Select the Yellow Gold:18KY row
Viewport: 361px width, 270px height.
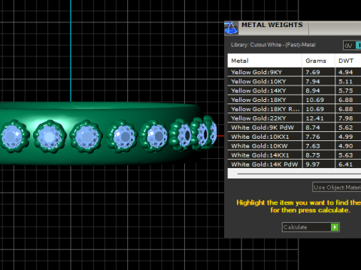[294, 100]
